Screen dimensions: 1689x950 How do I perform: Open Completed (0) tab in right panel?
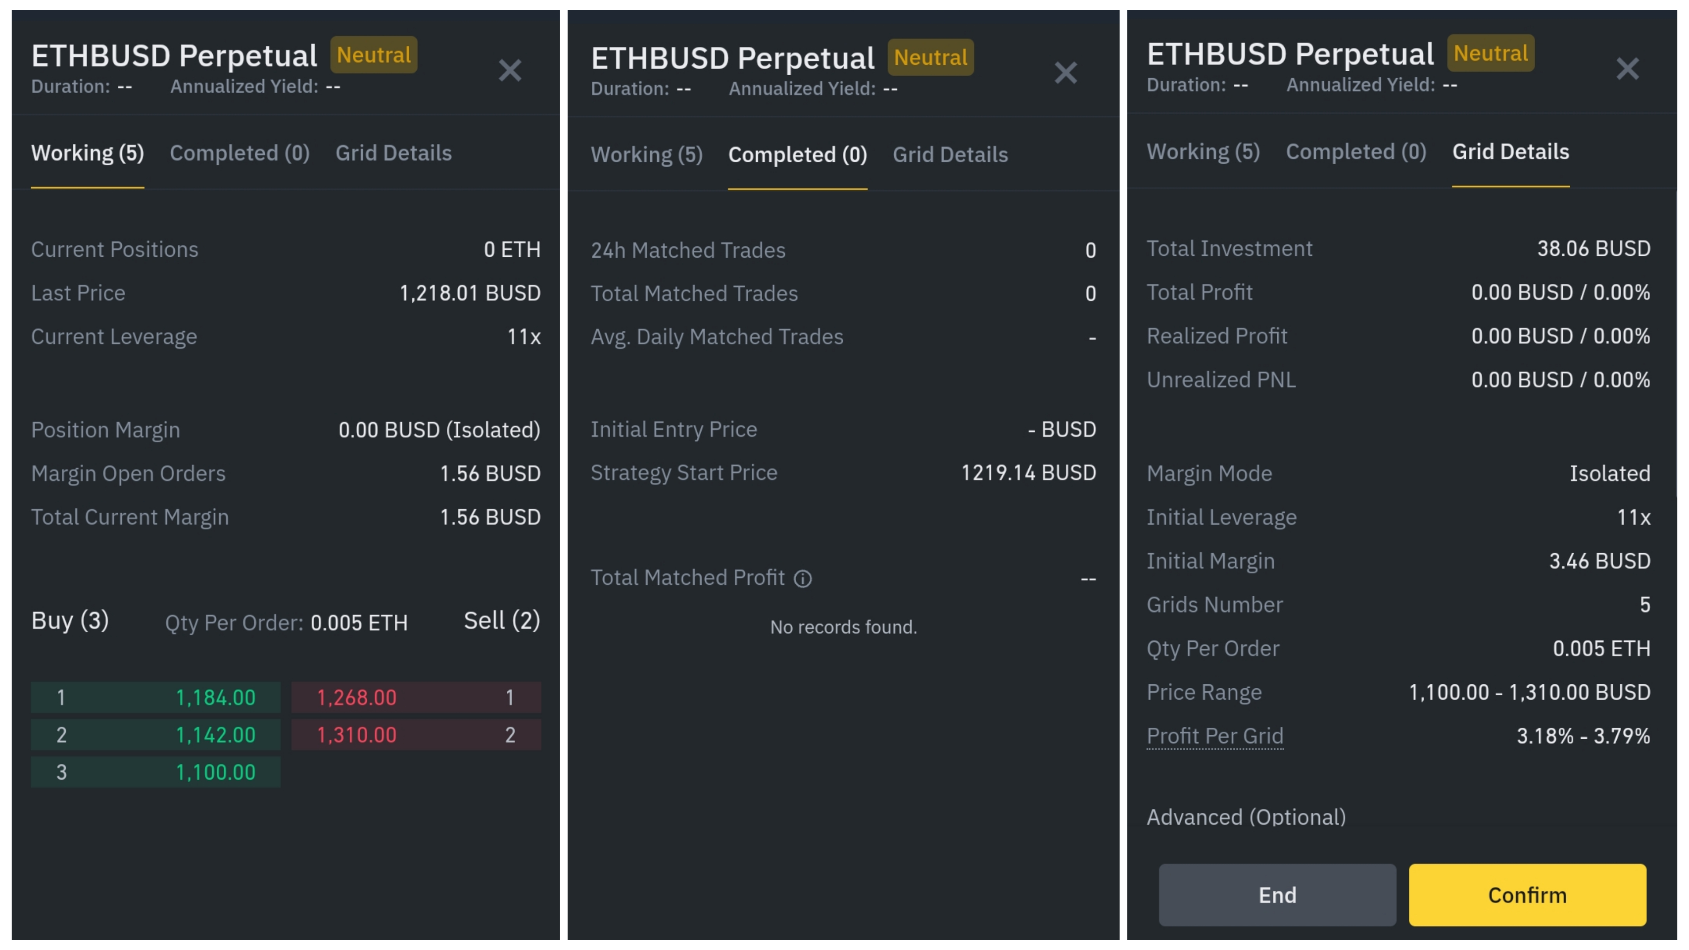click(x=1356, y=152)
